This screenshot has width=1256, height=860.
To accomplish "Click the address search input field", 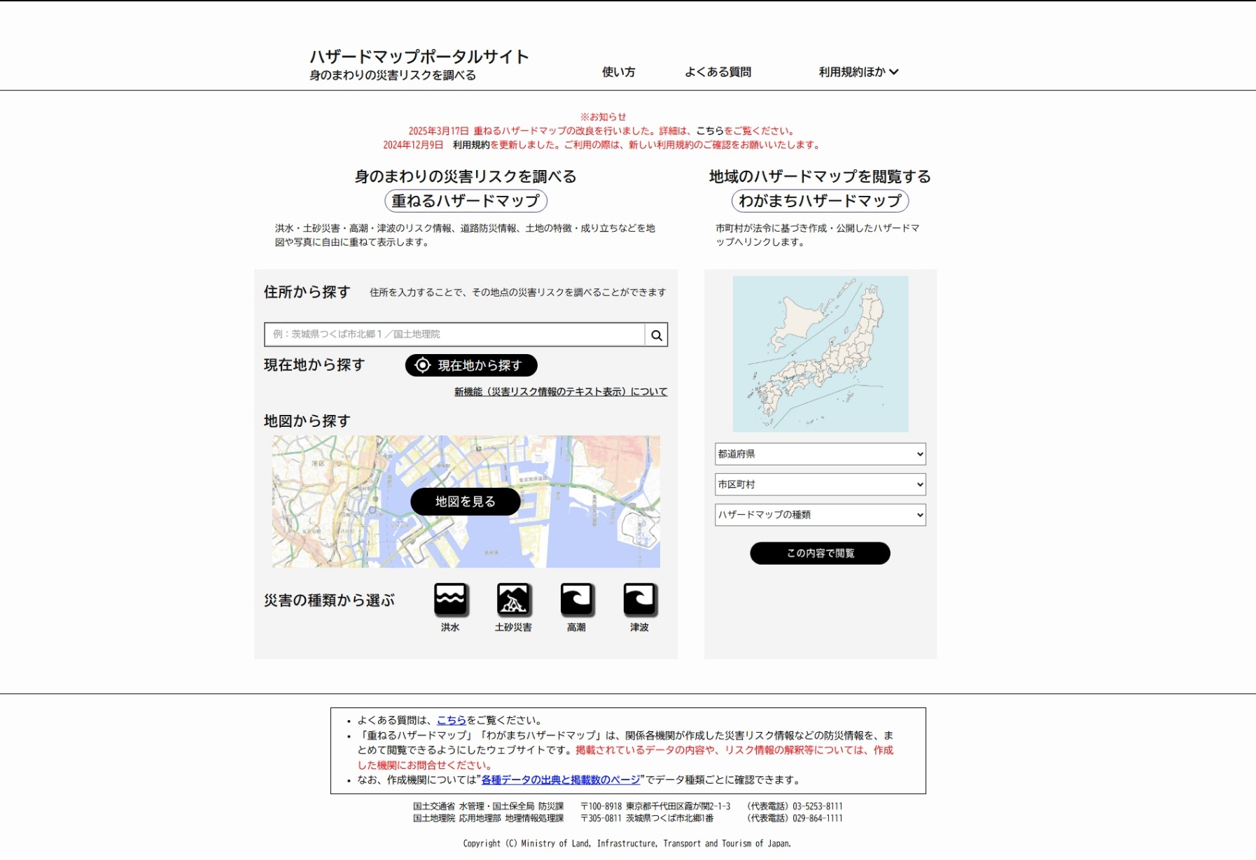I will (x=454, y=335).
